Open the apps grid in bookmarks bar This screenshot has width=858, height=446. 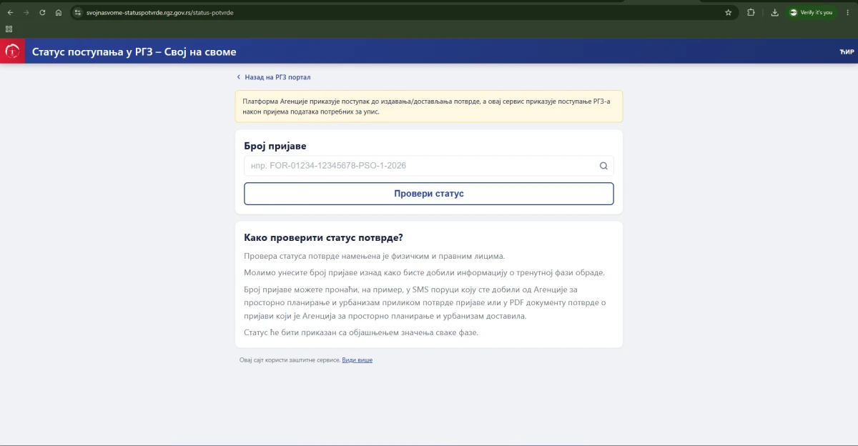point(9,29)
